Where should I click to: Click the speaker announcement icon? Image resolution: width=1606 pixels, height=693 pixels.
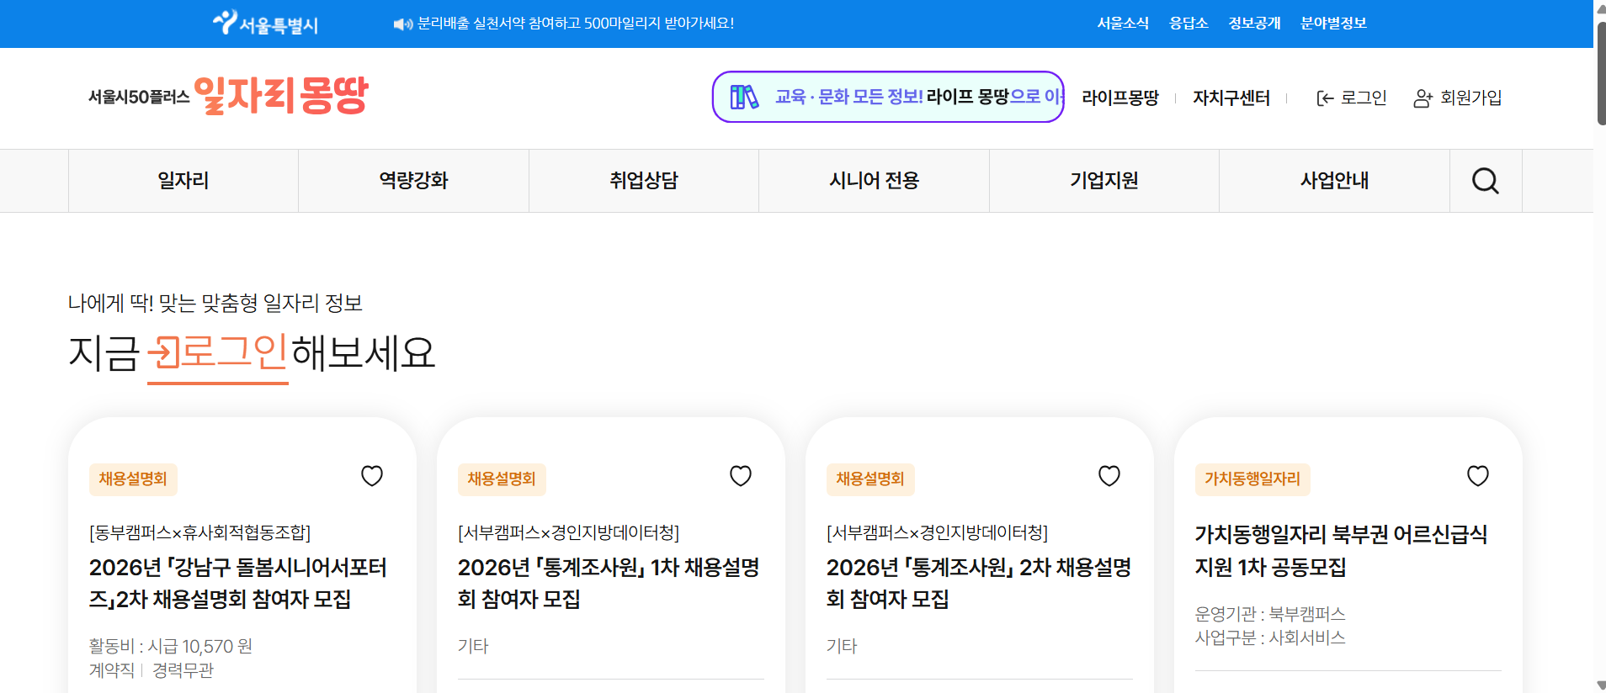pyautogui.click(x=403, y=24)
